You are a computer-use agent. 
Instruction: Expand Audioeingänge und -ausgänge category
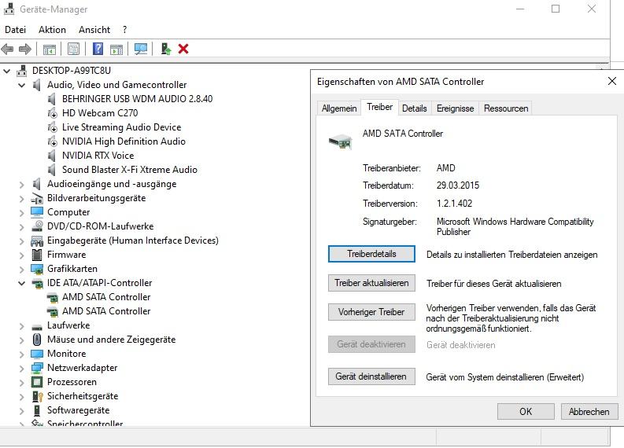(x=22, y=184)
